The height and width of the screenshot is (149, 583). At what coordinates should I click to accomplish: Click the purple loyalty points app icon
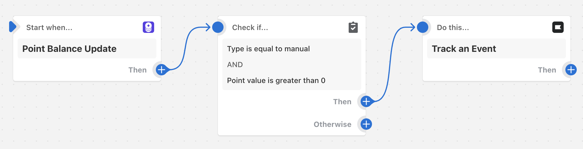tap(148, 27)
